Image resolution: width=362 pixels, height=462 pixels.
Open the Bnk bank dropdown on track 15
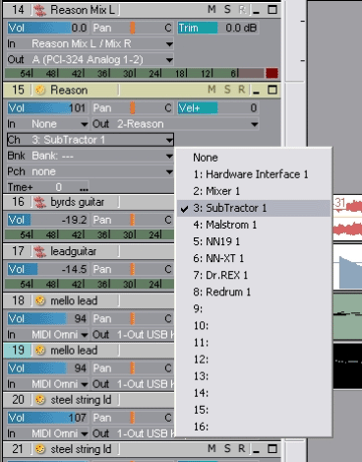169,156
